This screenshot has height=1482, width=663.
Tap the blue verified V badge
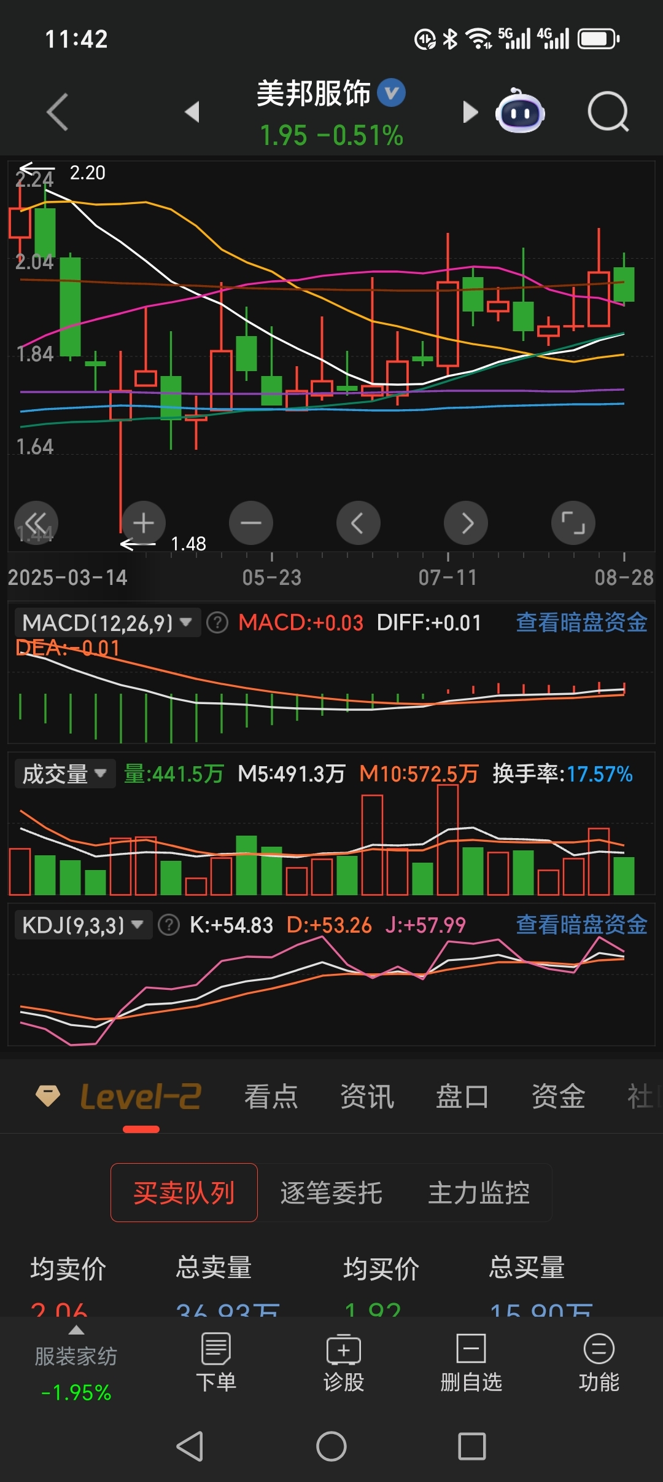(391, 93)
